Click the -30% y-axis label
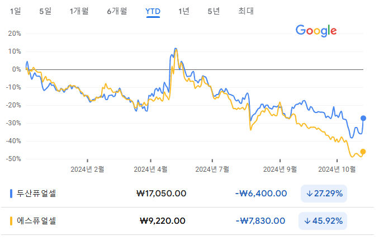379x240 pixels. coord(13,123)
